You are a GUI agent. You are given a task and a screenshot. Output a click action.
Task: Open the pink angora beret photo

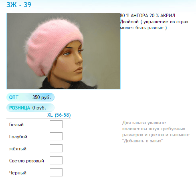point(63,51)
